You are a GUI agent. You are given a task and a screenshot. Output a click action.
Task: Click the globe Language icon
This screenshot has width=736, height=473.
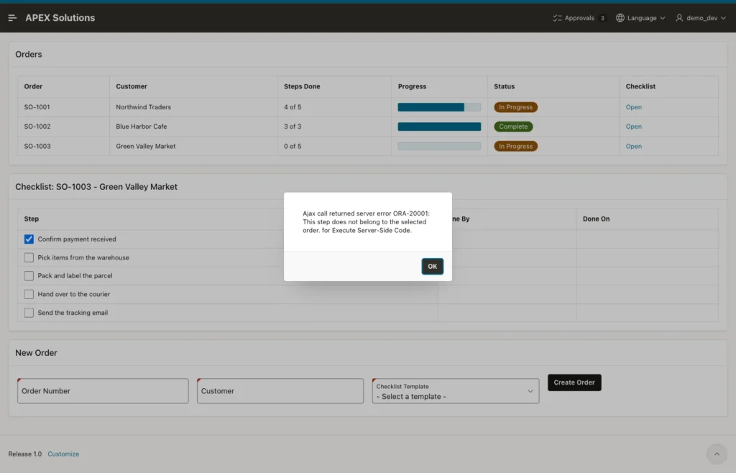click(620, 18)
